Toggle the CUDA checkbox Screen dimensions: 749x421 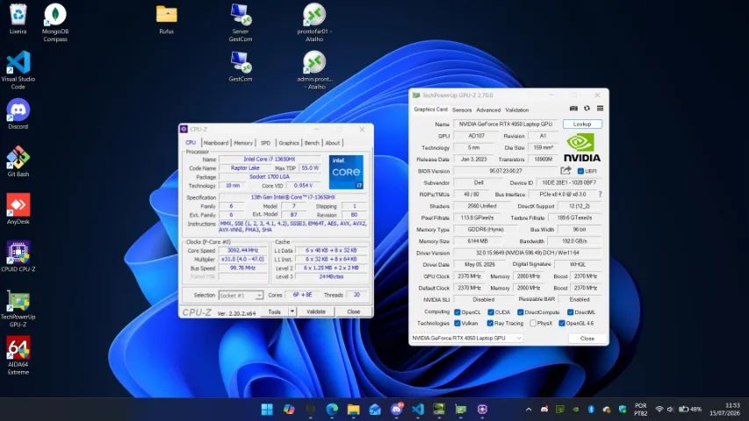(x=491, y=312)
